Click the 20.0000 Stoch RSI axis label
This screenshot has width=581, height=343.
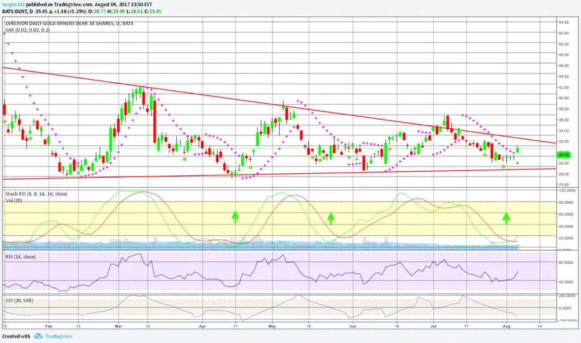567,238
